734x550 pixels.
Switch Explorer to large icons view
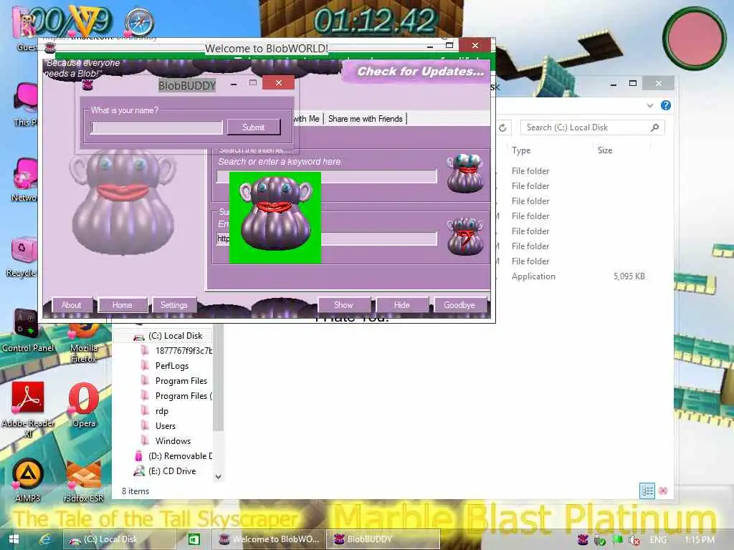663,491
